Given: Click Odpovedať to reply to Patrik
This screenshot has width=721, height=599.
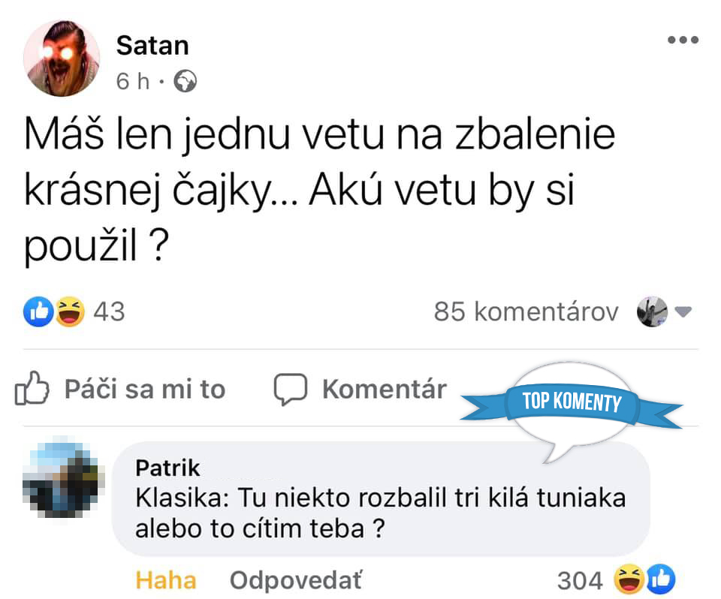Looking at the screenshot, I should [x=296, y=579].
